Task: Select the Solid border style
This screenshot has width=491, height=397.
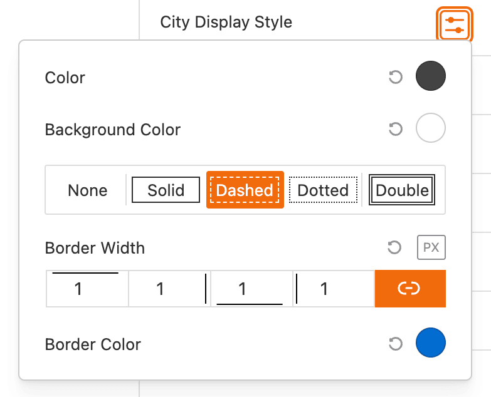Action: pos(166,190)
